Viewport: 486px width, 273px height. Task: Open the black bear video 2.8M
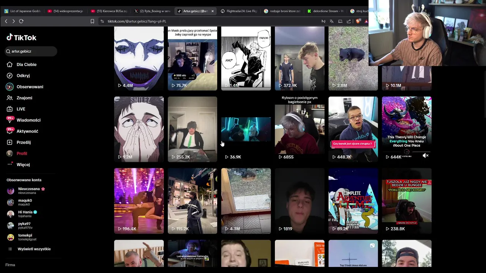pos(353,58)
